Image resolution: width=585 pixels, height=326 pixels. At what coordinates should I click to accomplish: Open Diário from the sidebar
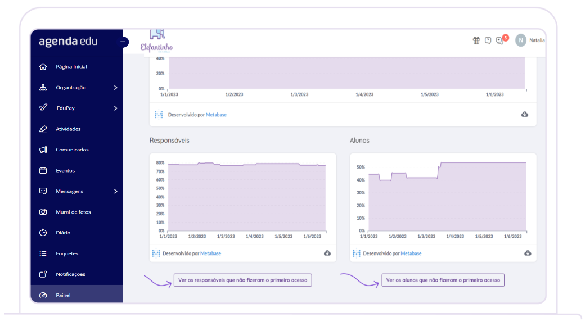click(63, 233)
